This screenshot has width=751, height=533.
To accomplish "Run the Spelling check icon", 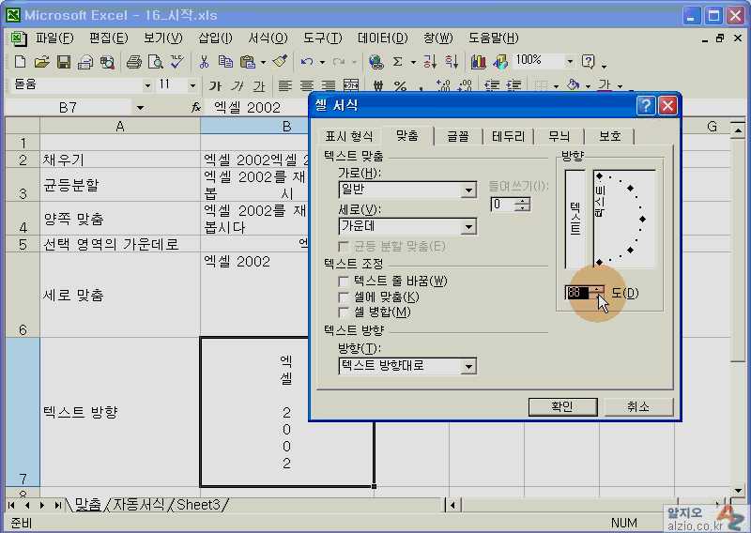I will click(x=176, y=62).
